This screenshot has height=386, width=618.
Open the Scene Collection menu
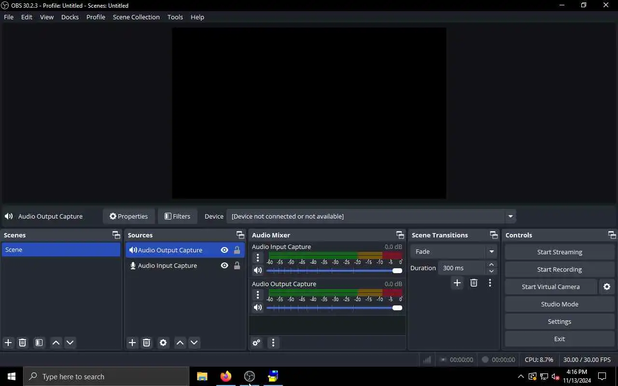click(136, 17)
